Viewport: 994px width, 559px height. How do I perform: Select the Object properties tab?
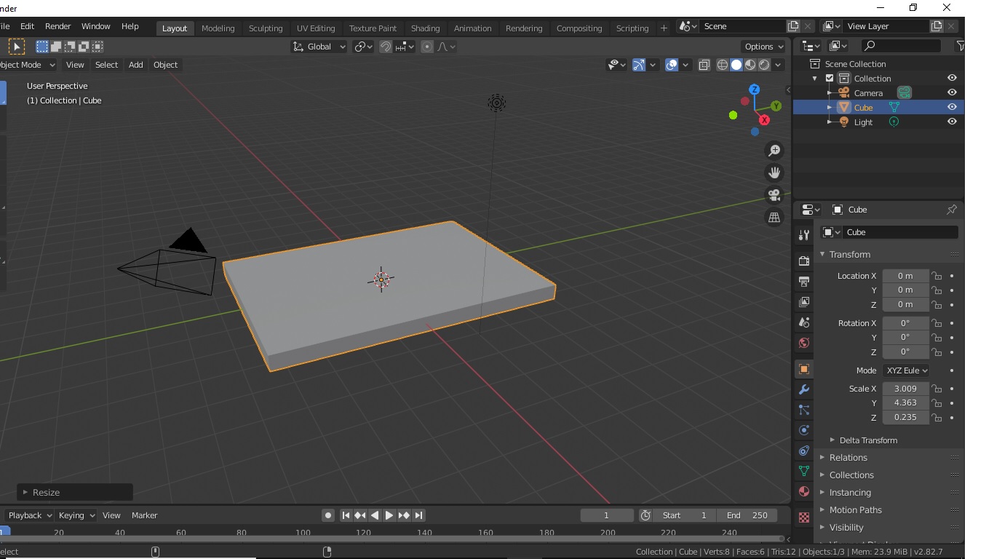tap(804, 369)
